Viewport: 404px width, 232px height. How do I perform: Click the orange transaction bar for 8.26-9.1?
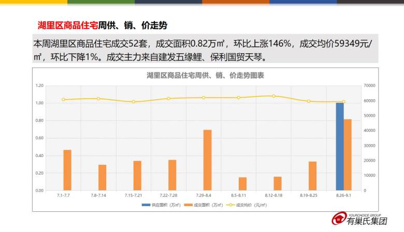(x=348, y=154)
